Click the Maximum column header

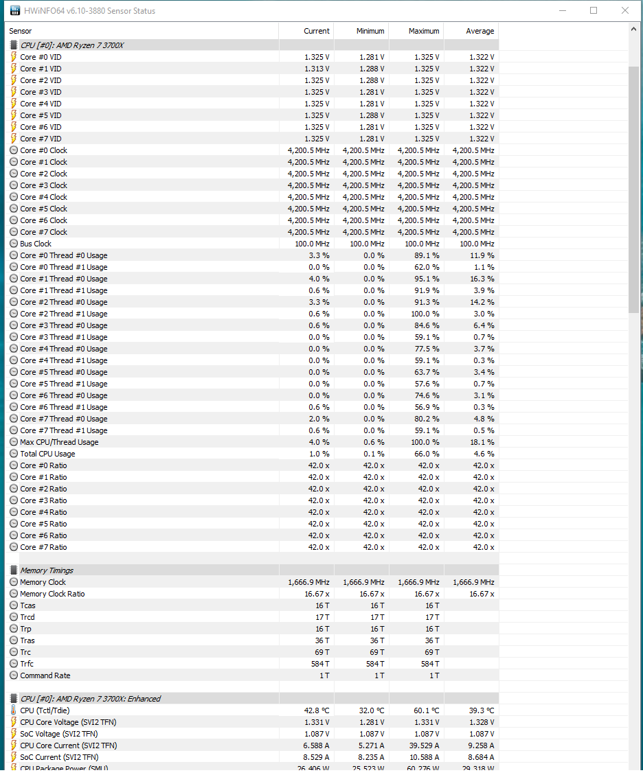click(x=416, y=31)
